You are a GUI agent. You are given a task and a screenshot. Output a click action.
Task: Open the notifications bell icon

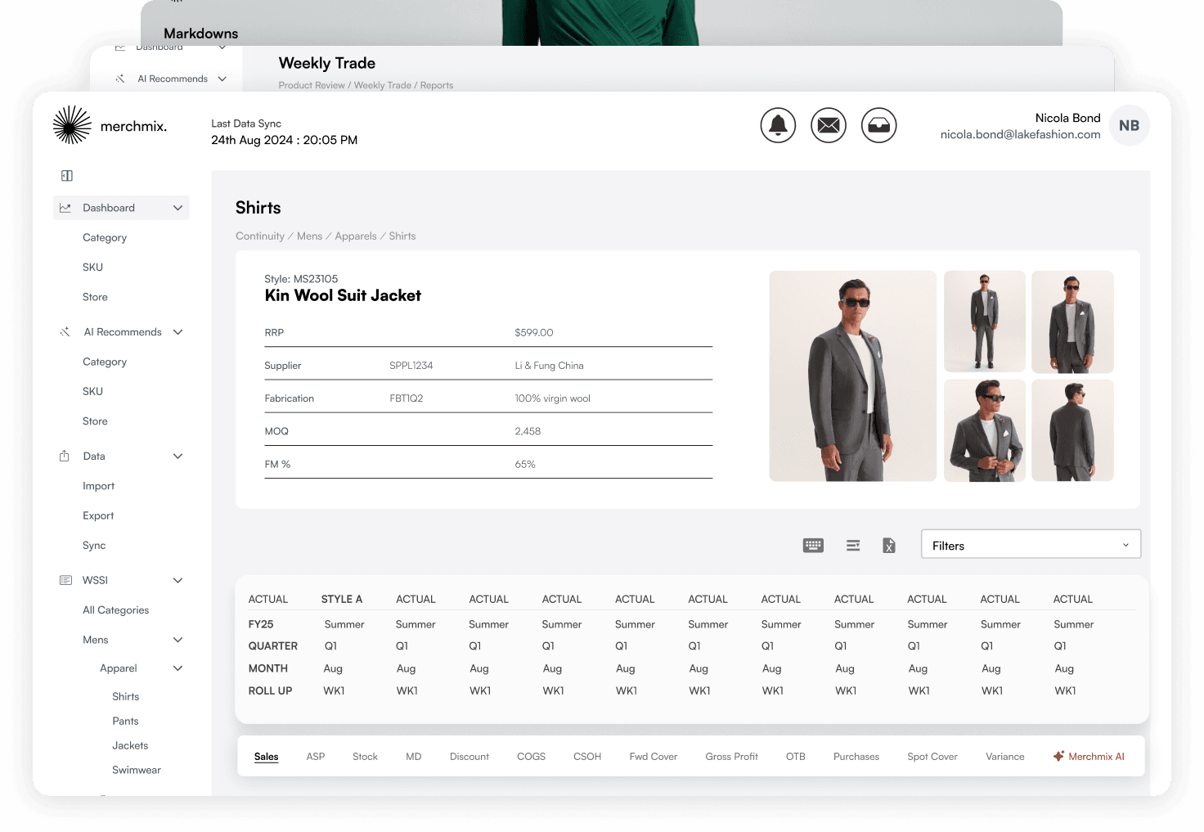point(778,125)
